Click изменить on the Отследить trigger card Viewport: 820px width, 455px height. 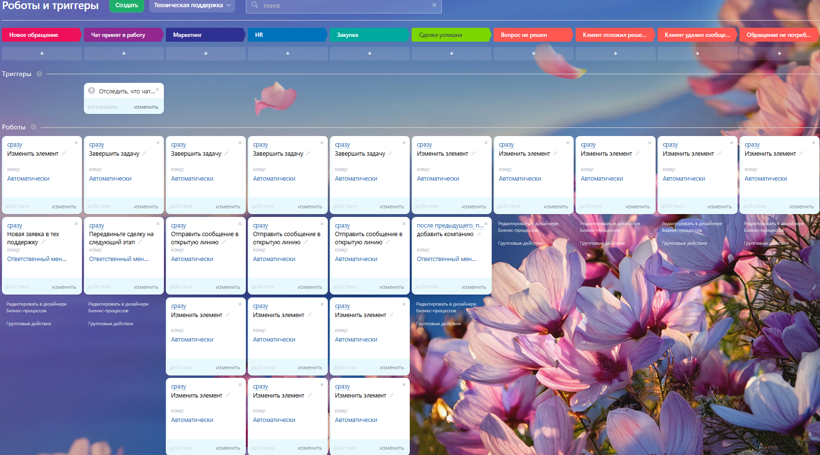(146, 107)
